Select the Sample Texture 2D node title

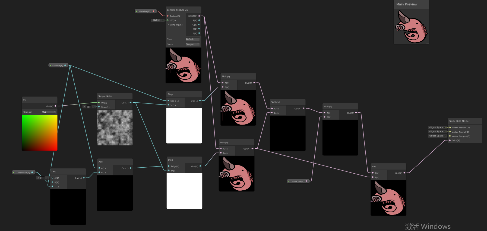pos(178,10)
